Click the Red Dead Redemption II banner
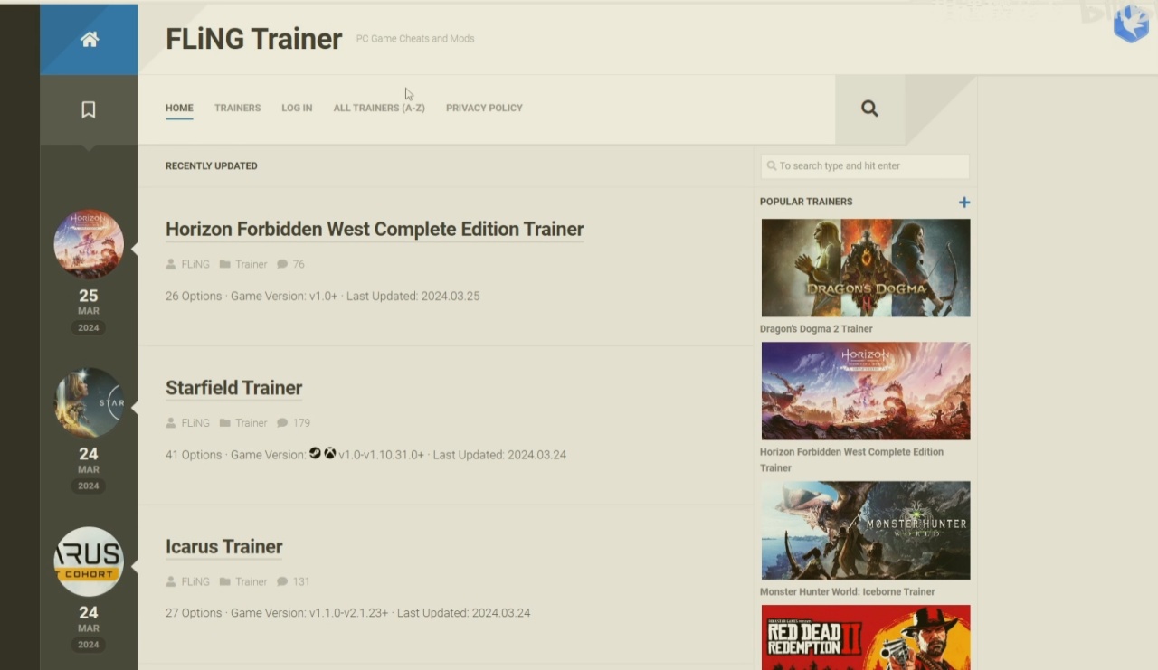This screenshot has width=1158, height=670. 866,637
